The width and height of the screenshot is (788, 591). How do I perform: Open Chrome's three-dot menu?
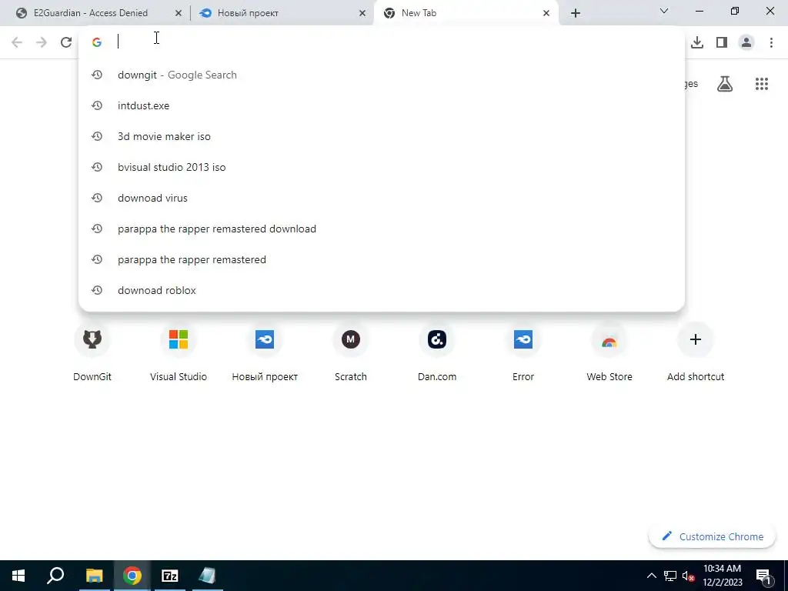[x=771, y=42]
